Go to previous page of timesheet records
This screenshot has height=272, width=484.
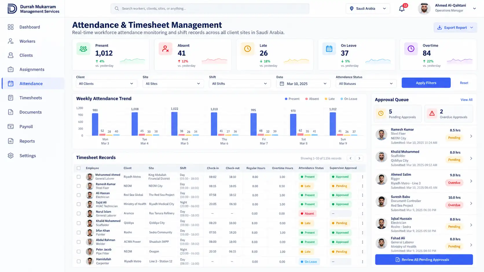click(351, 158)
